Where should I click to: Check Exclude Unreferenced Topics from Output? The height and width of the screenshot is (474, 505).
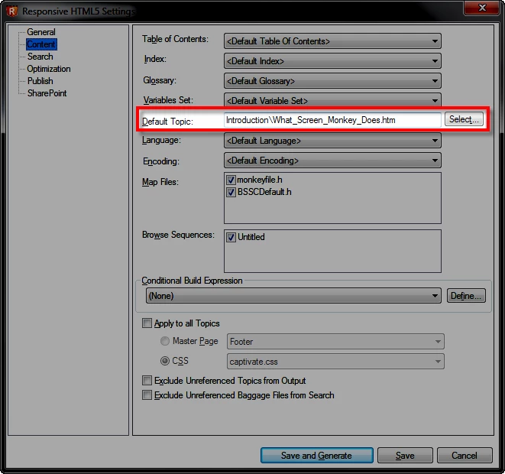[147, 381]
